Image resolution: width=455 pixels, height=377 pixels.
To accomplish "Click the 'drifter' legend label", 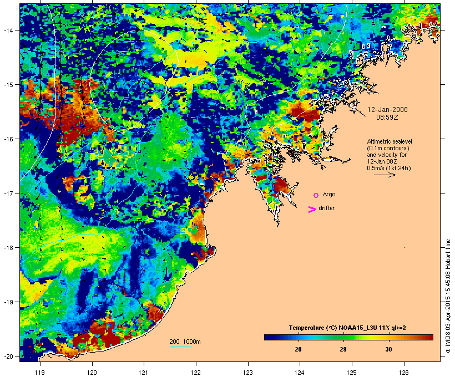I will point(326,208).
